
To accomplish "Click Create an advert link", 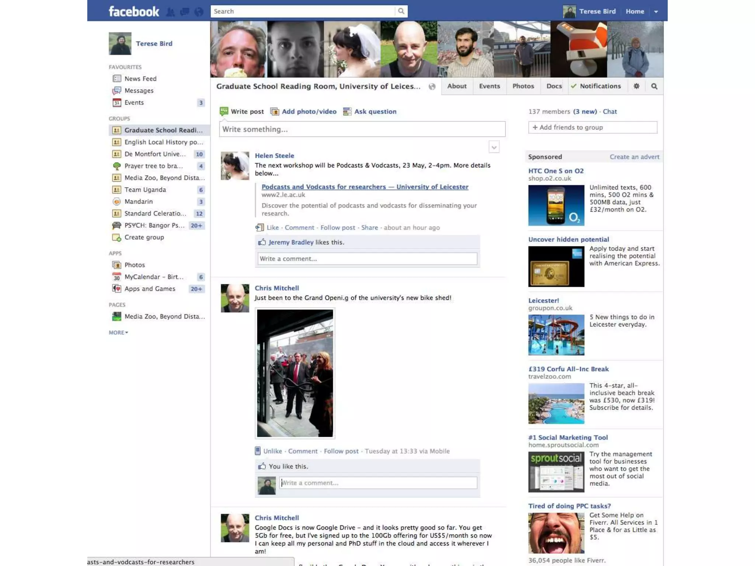I will [634, 157].
